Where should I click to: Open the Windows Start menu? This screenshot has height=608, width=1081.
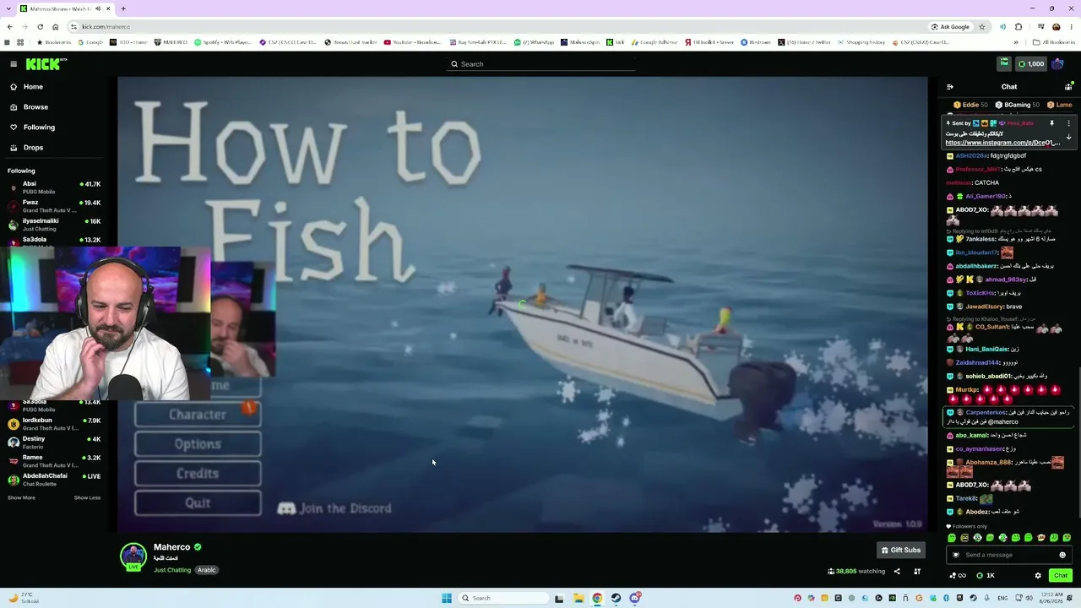click(x=447, y=599)
